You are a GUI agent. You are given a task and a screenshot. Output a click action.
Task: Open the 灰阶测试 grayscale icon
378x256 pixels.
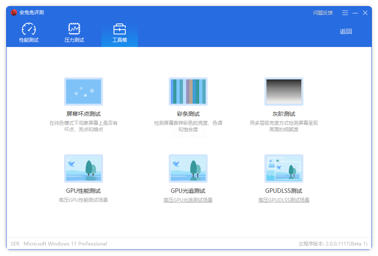[284, 92]
